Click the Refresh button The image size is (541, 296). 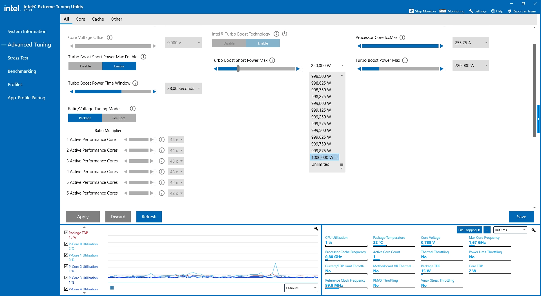149,217
